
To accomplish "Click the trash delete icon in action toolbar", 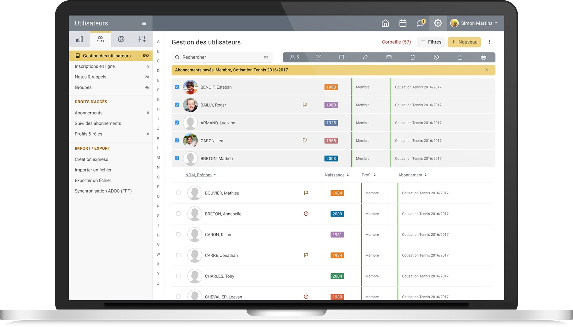I will (x=412, y=57).
